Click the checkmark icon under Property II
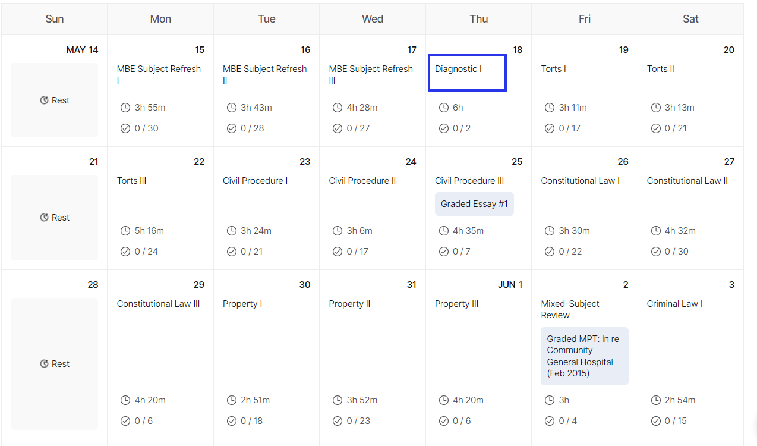Screen dimensions: 757x446 [338, 421]
